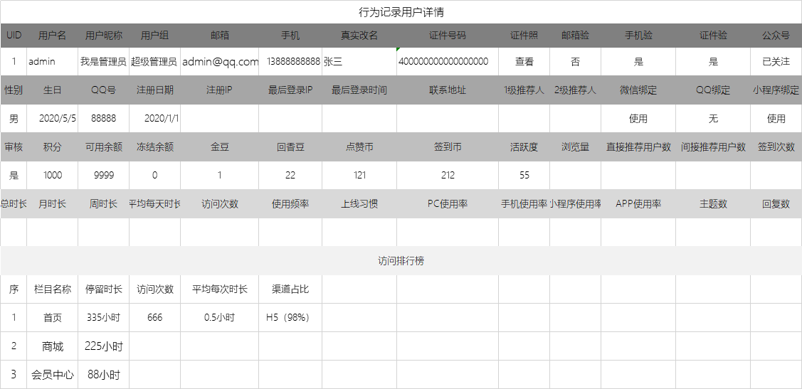Click the 会员中心 ranking entry
The height and width of the screenshot is (389, 802).
[52, 375]
